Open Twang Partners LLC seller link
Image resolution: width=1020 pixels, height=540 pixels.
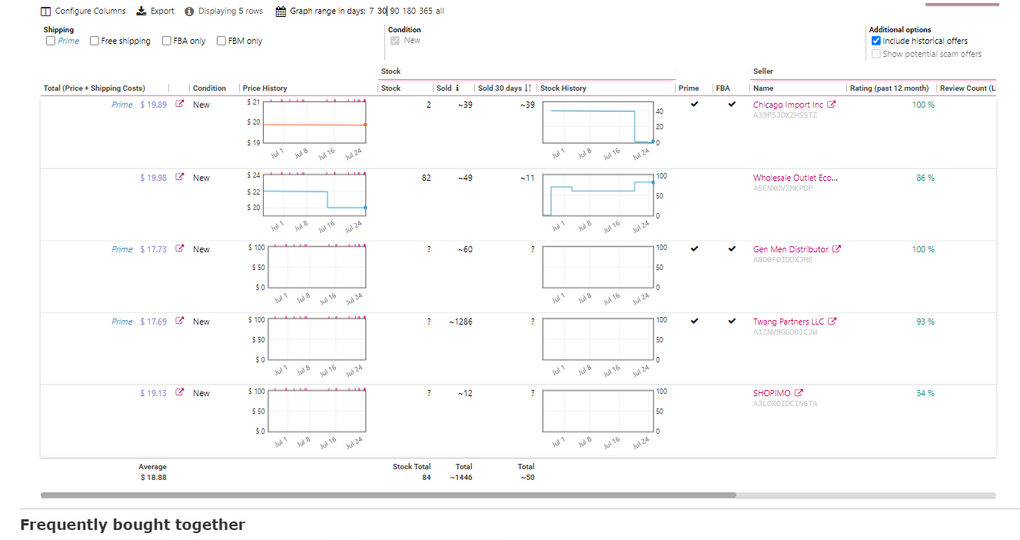click(789, 322)
